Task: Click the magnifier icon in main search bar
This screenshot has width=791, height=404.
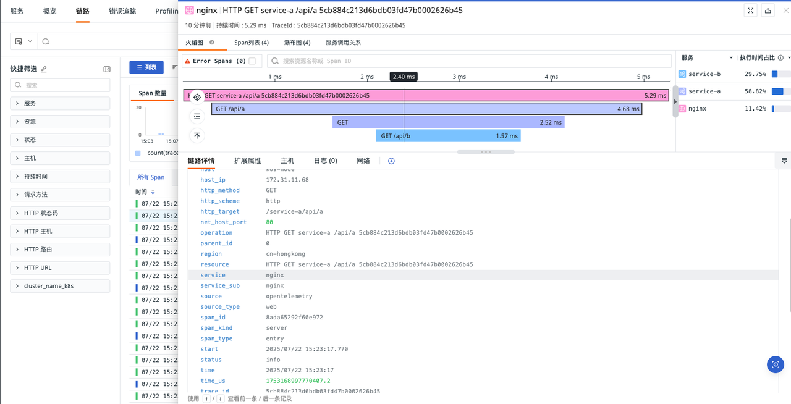Action: pos(46,41)
